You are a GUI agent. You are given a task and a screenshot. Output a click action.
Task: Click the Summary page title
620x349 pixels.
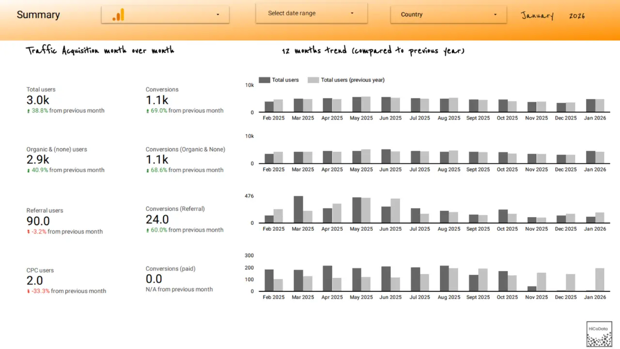coord(38,15)
